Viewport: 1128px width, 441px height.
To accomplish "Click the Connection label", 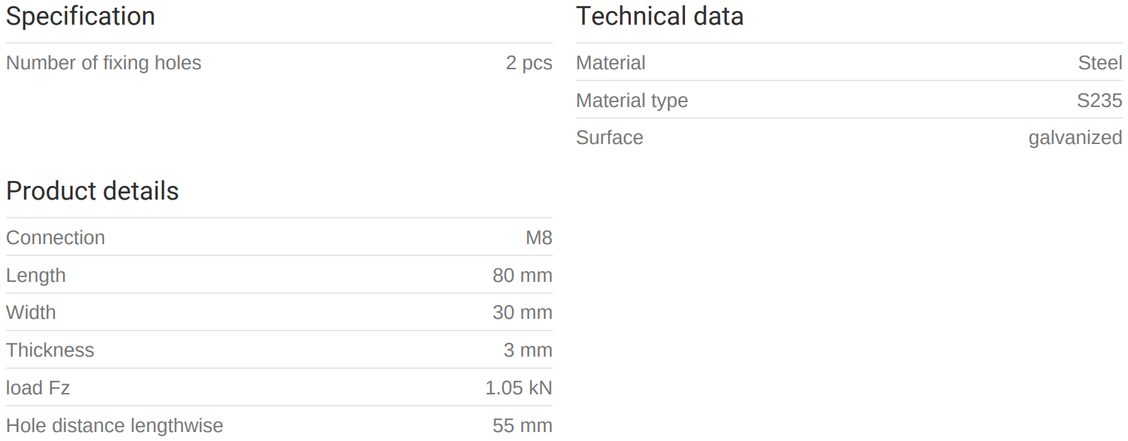I will tap(56, 238).
